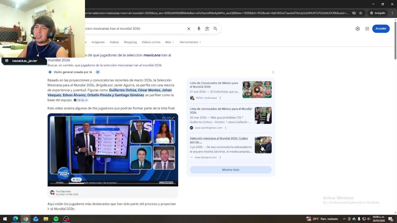The image size is (397, 223).
Task: Open the notification center icon
Action: [390, 219]
